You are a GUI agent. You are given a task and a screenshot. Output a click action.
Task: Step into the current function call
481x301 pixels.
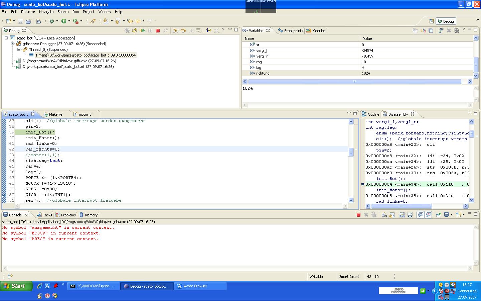pyautogui.click(x=175, y=30)
